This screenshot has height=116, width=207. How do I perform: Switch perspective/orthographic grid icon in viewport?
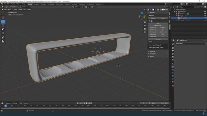click(x=145, y=32)
